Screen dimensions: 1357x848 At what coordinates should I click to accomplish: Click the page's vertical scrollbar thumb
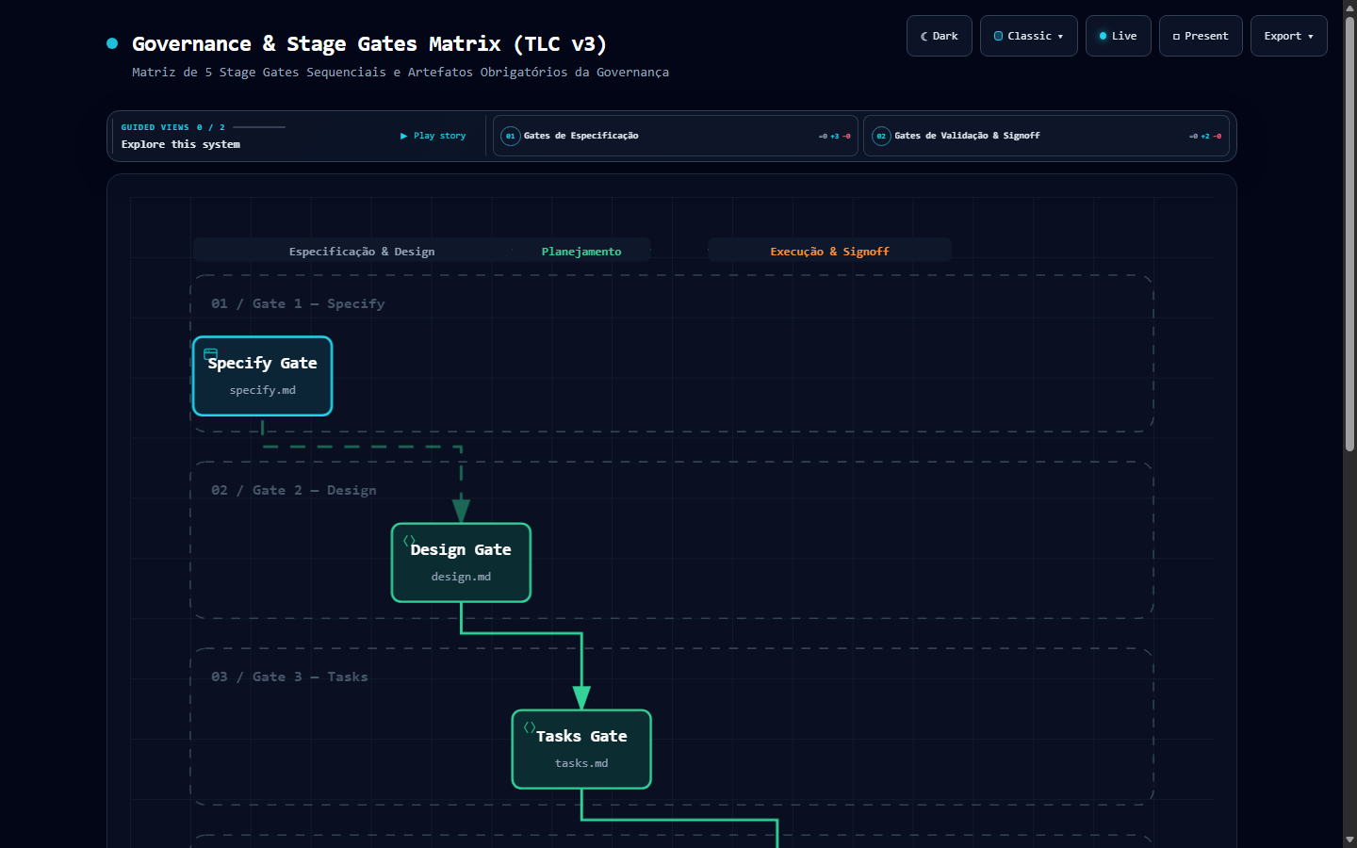click(x=1349, y=236)
